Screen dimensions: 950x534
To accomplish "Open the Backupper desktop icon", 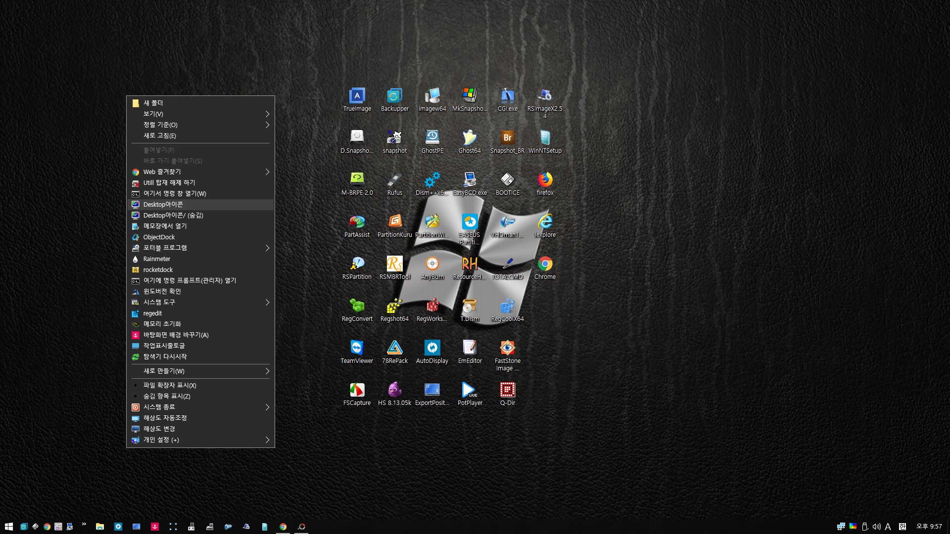I will click(x=394, y=99).
